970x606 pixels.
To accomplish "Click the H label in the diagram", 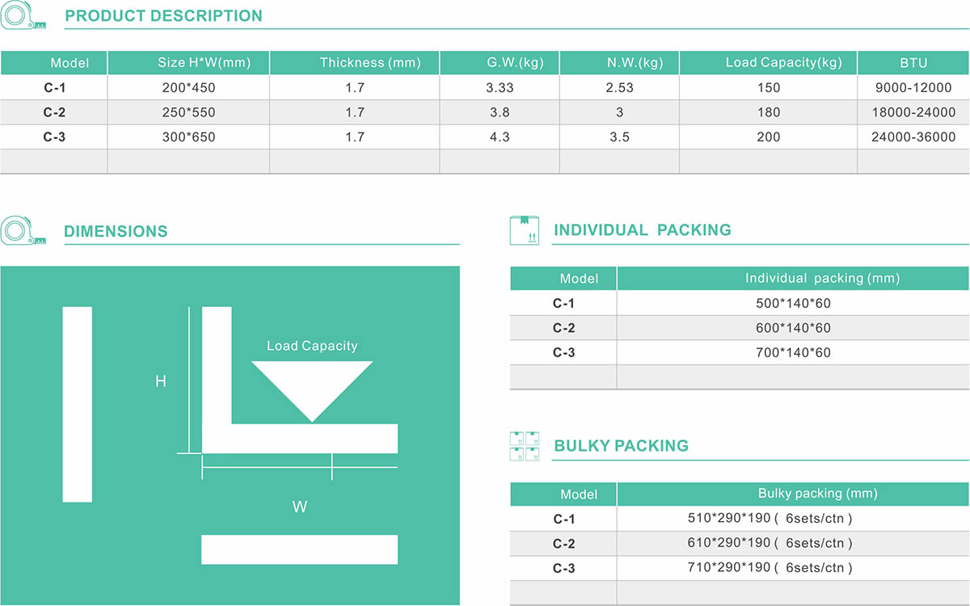I will (x=161, y=381).
